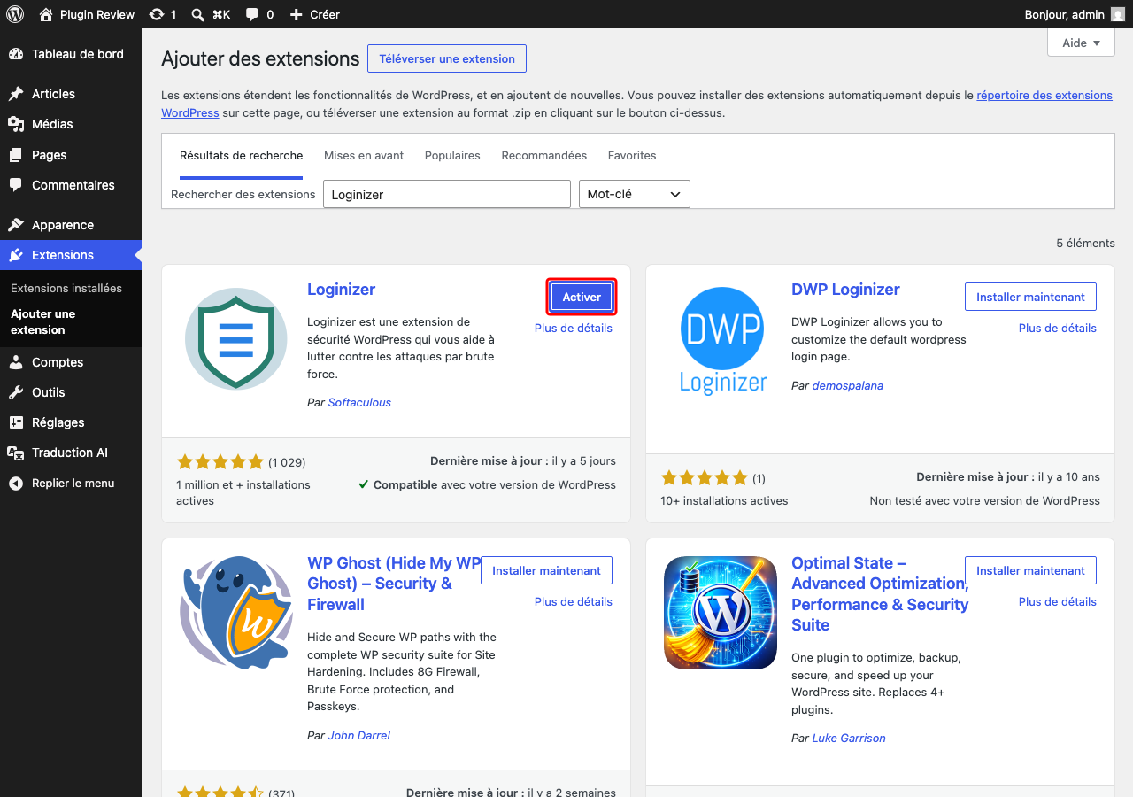Image resolution: width=1133 pixels, height=797 pixels.
Task: Open the search magnifier in admin bar
Action: point(198,14)
